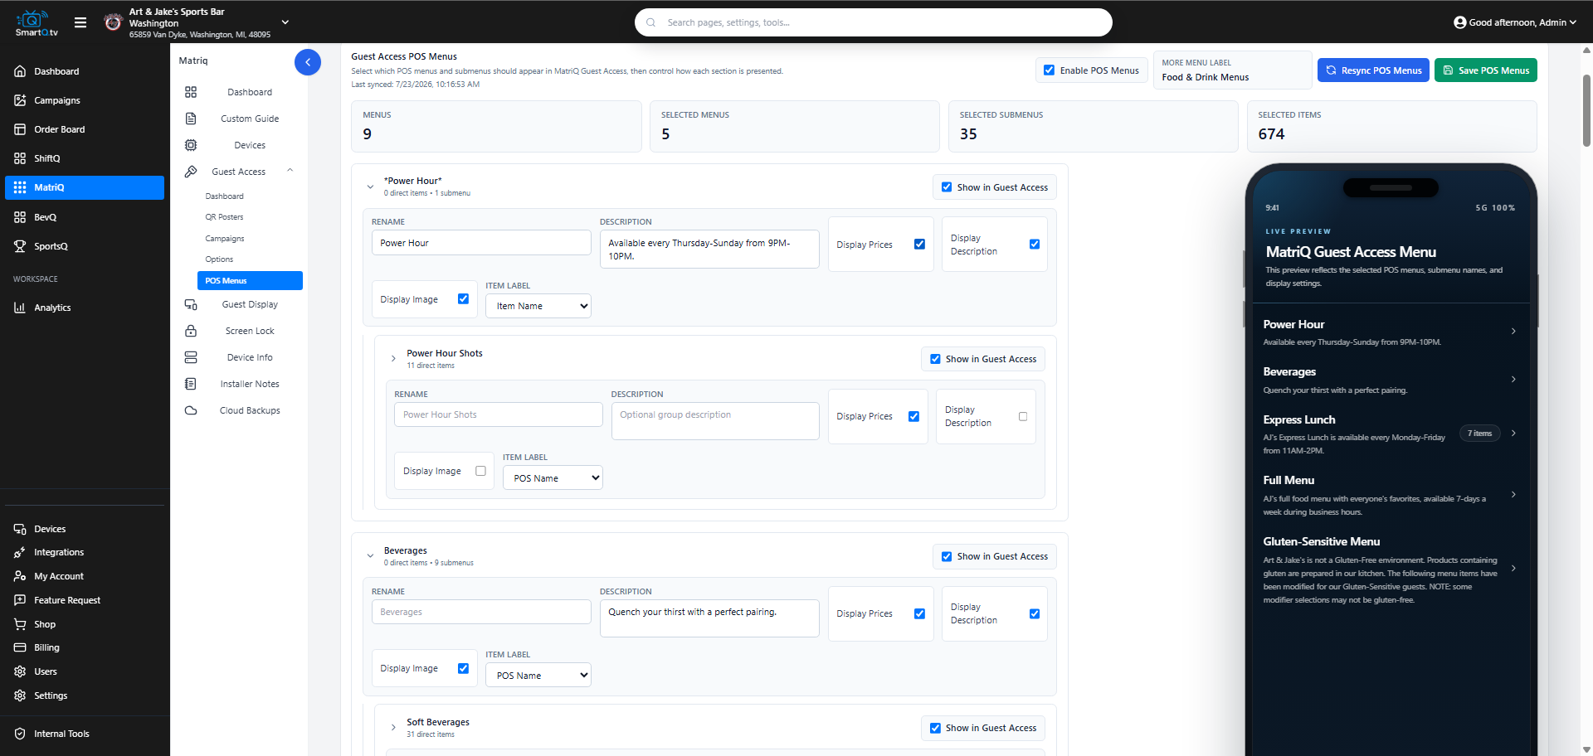
Task: Click the Cloud Backups cloud icon
Action: 191,410
